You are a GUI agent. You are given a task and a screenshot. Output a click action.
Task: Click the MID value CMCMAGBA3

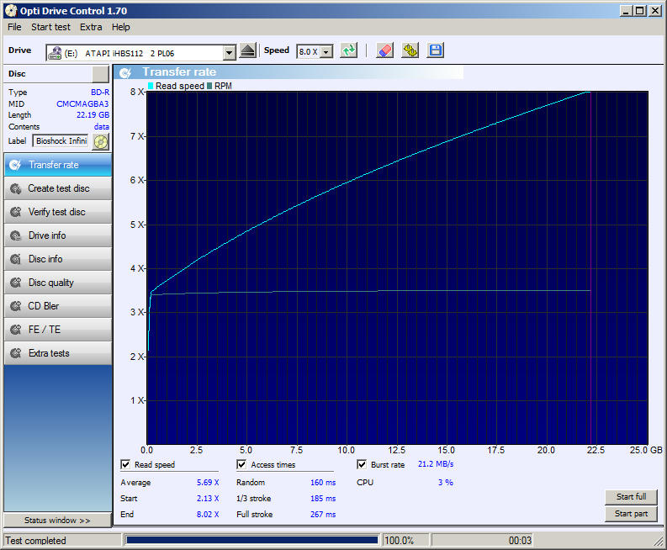82,103
